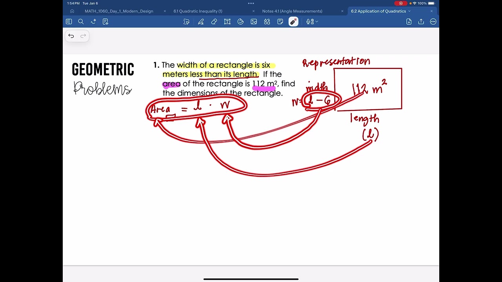
Task: Expand the microphone recording options
Action: [316, 22]
